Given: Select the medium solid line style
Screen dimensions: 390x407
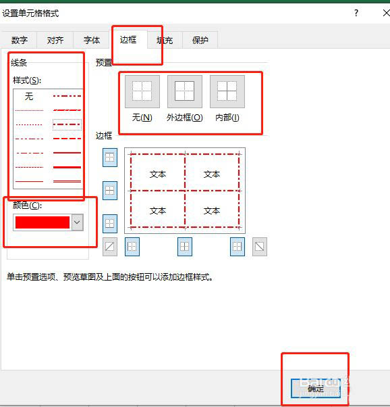Looking at the screenshot, I should pyautogui.click(x=67, y=153).
